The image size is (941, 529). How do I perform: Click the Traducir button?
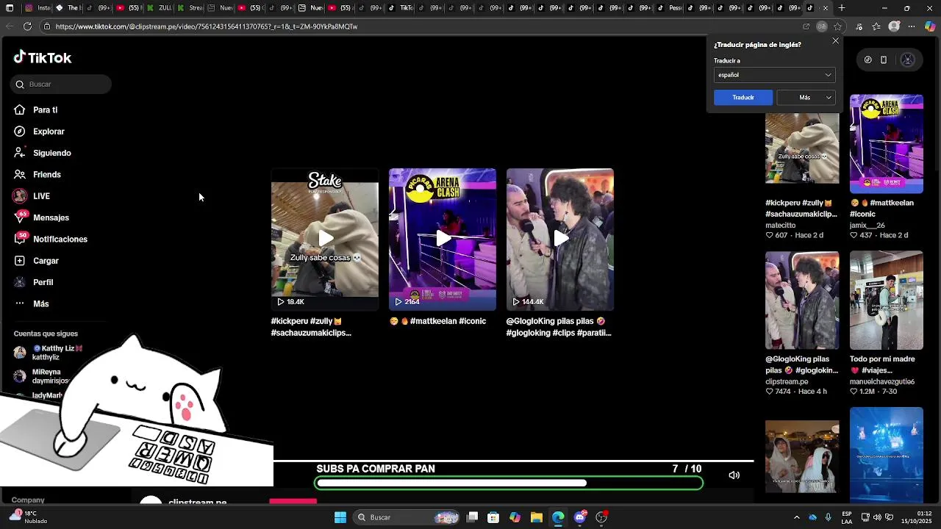tap(743, 98)
